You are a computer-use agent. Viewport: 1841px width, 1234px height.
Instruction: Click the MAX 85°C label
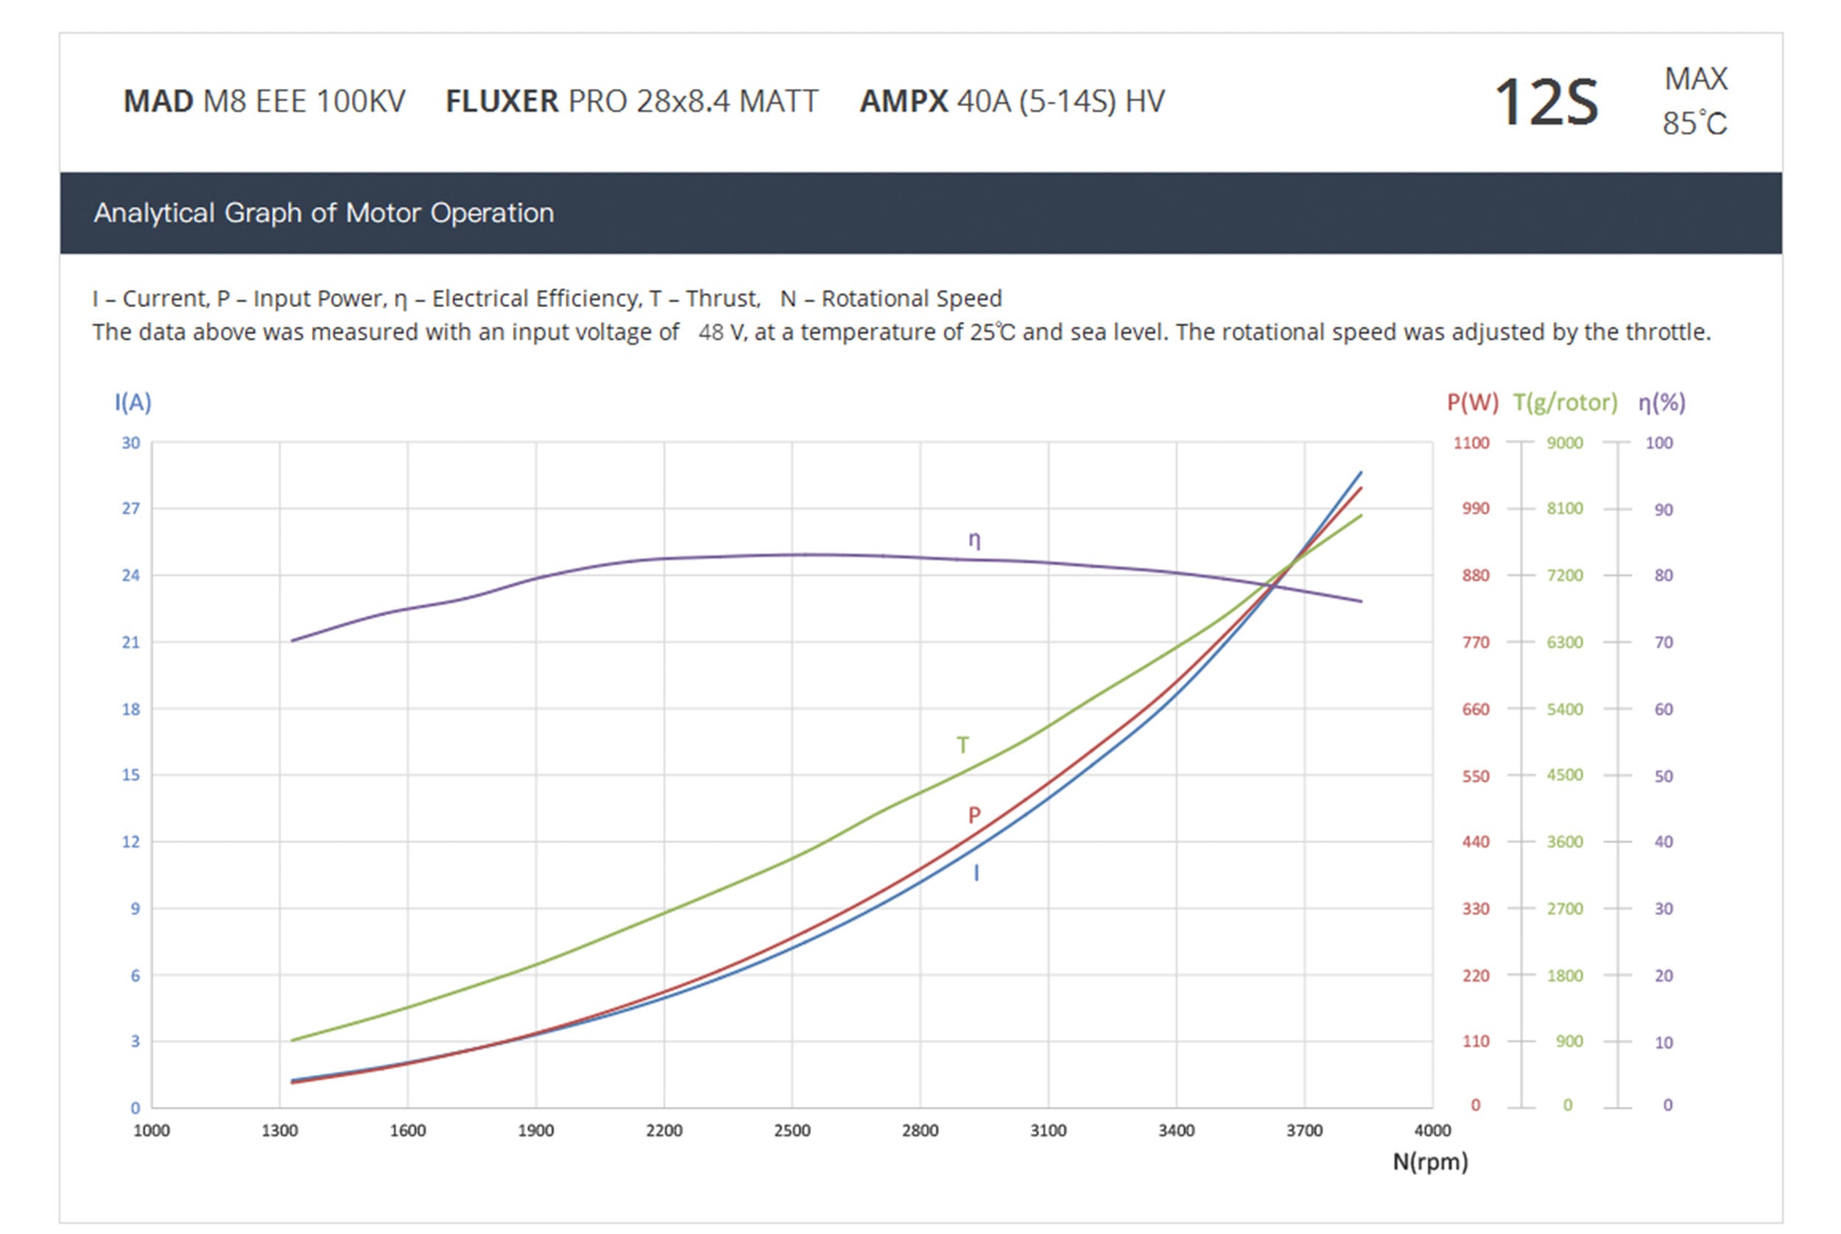pyautogui.click(x=1694, y=102)
